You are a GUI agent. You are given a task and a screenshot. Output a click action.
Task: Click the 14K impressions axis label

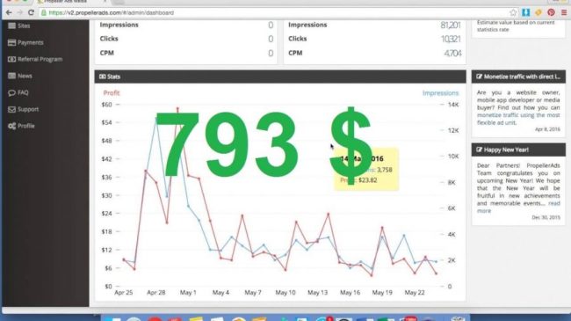pos(453,105)
